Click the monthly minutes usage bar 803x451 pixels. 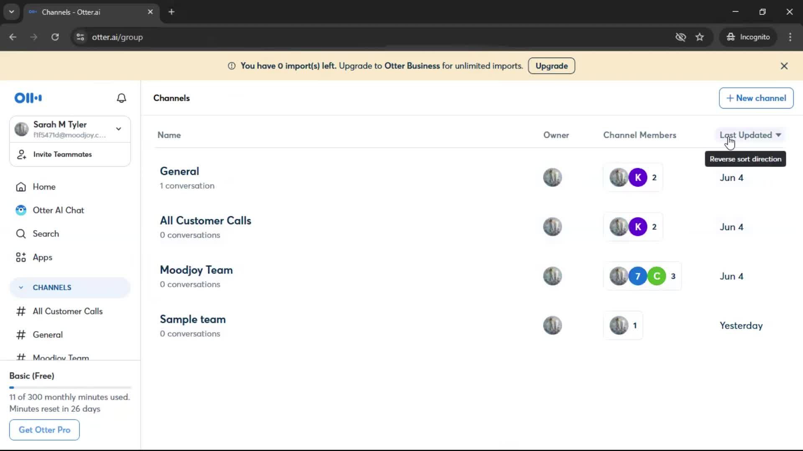click(70, 388)
